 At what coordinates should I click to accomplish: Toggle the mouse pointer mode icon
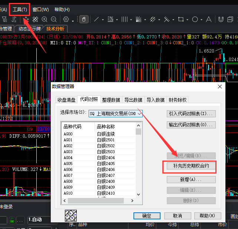[84, 19]
